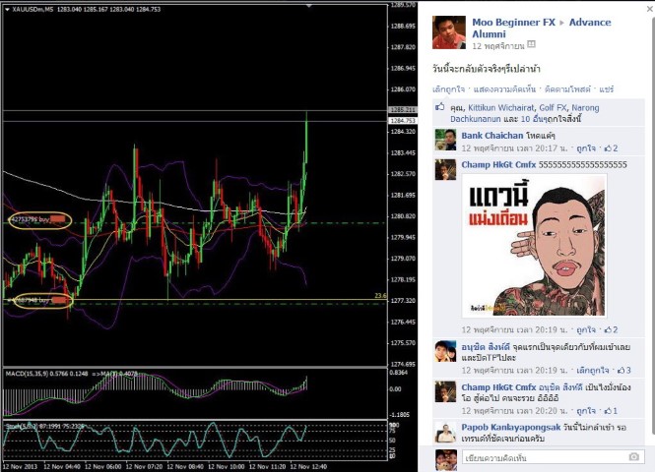Click the XAUUSDm,M5 chart title text
Screen dimensions: 655x472
33,9
